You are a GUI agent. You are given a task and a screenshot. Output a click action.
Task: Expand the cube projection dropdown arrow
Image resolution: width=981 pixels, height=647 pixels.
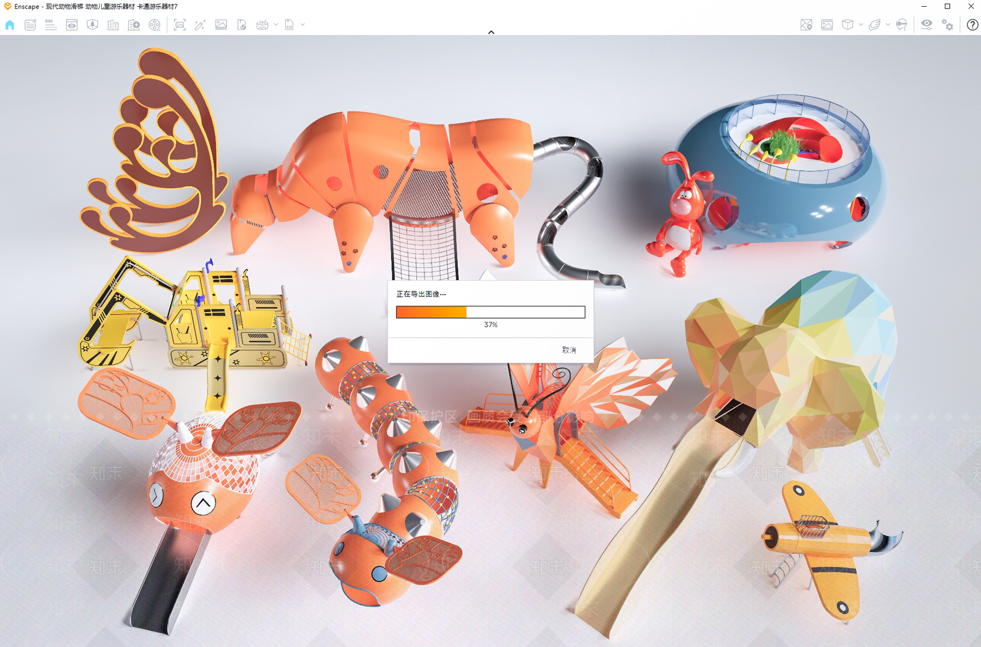click(861, 25)
